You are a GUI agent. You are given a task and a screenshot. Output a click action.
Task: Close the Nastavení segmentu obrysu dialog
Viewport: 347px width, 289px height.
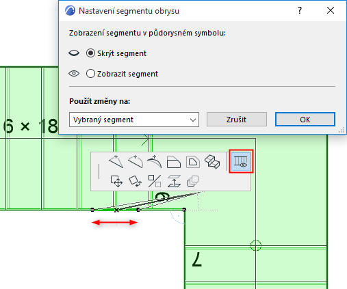click(x=331, y=10)
